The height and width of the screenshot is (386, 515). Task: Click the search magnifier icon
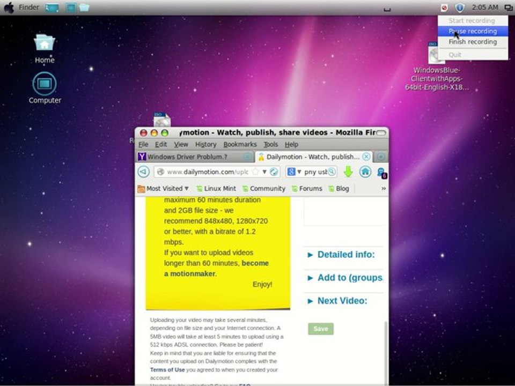click(332, 172)
